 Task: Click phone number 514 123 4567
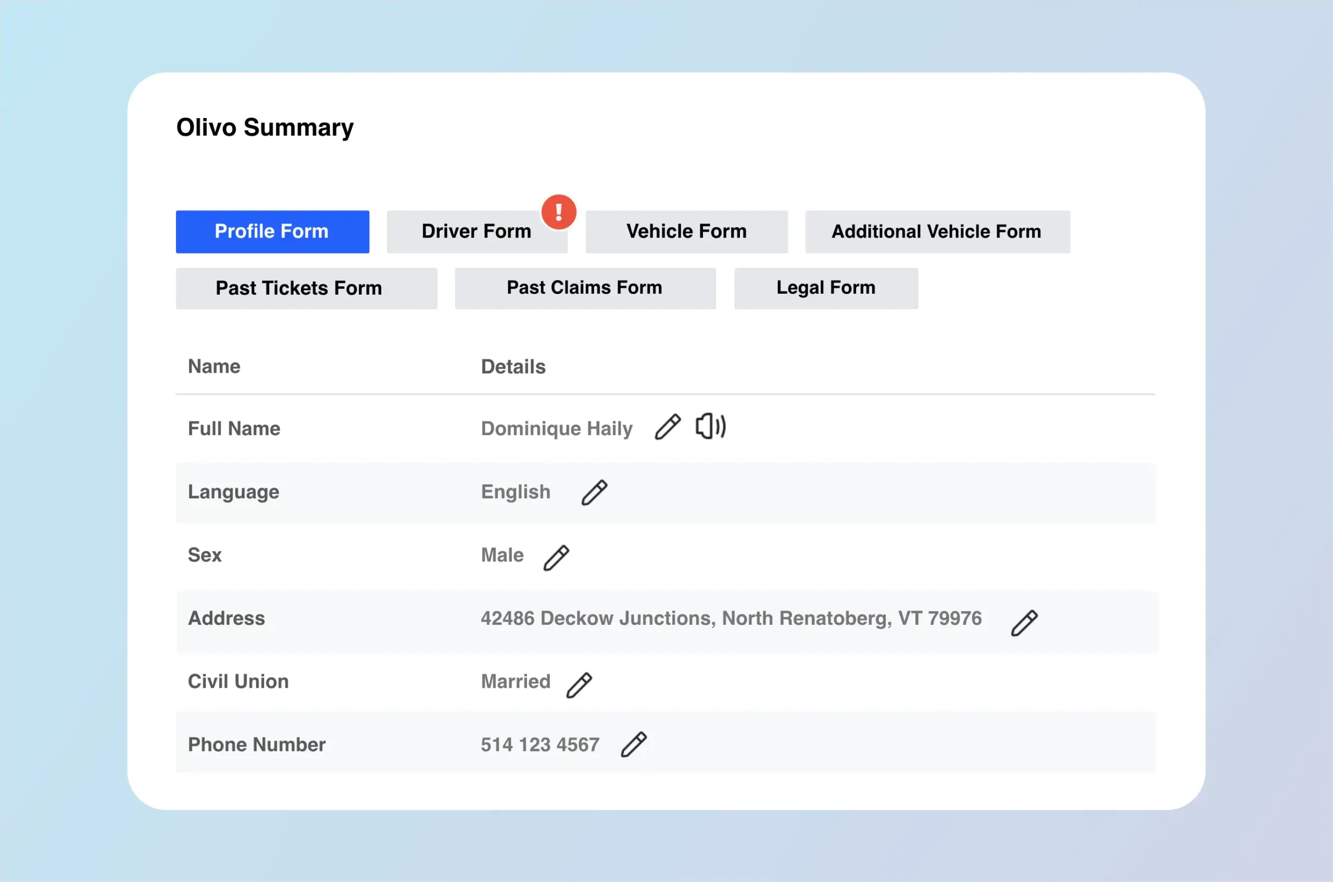pyautogui.click(x=539, y=745)
